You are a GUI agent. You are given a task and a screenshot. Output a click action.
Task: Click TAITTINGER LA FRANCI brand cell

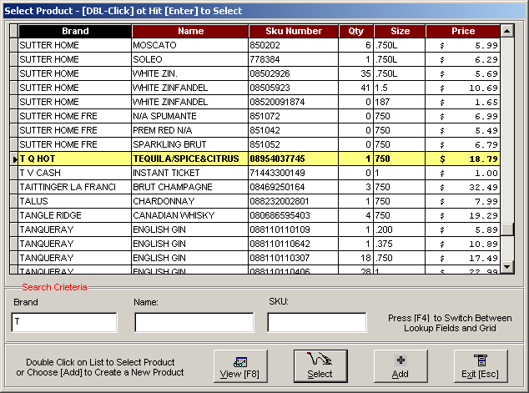coord(74,187)
